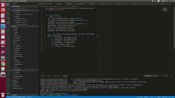Open the terminal selector python3 dropdown

[151, 76]
